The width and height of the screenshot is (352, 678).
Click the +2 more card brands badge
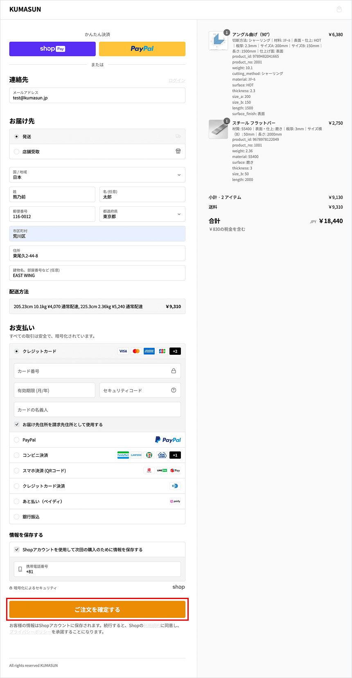pyautogui.click(x=175, y=351)
